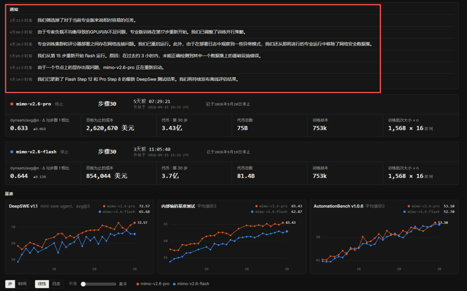Select the notification posted 5天12小时前
Screen dimensions: 467x291
point(231,68)
